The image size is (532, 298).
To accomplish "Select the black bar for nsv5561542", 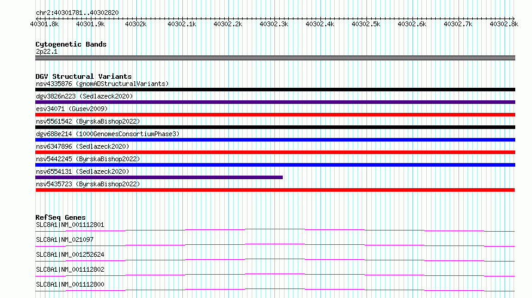I will pos(275,127).
